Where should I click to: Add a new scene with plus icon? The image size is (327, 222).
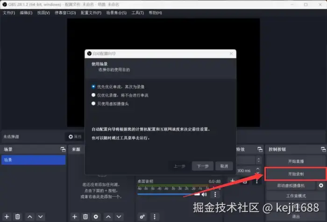(x=7, y=217)
